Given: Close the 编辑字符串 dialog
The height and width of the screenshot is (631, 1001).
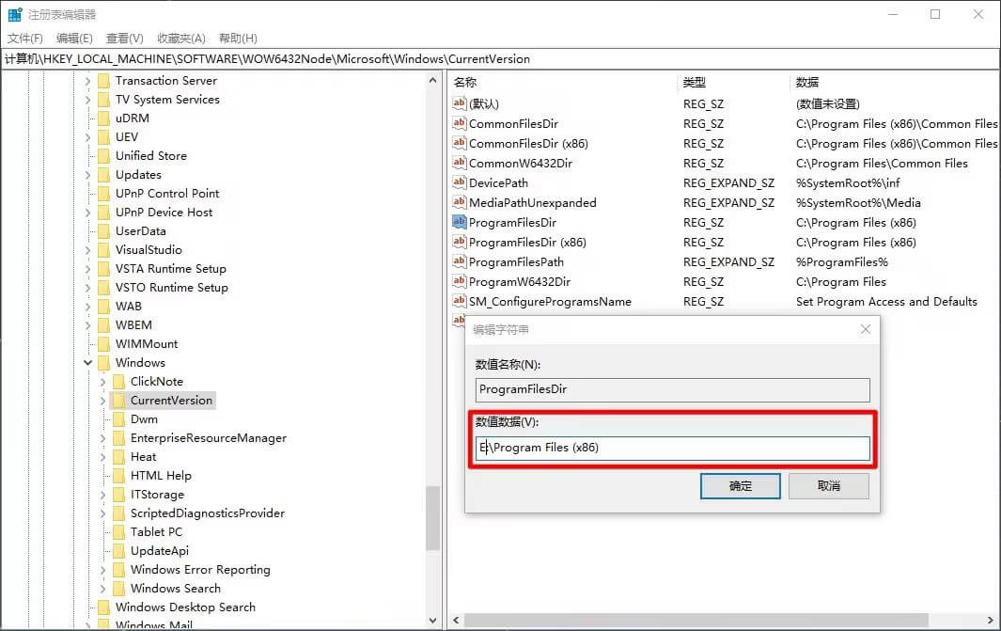Looking at the screenshot, I should [865, 329].
